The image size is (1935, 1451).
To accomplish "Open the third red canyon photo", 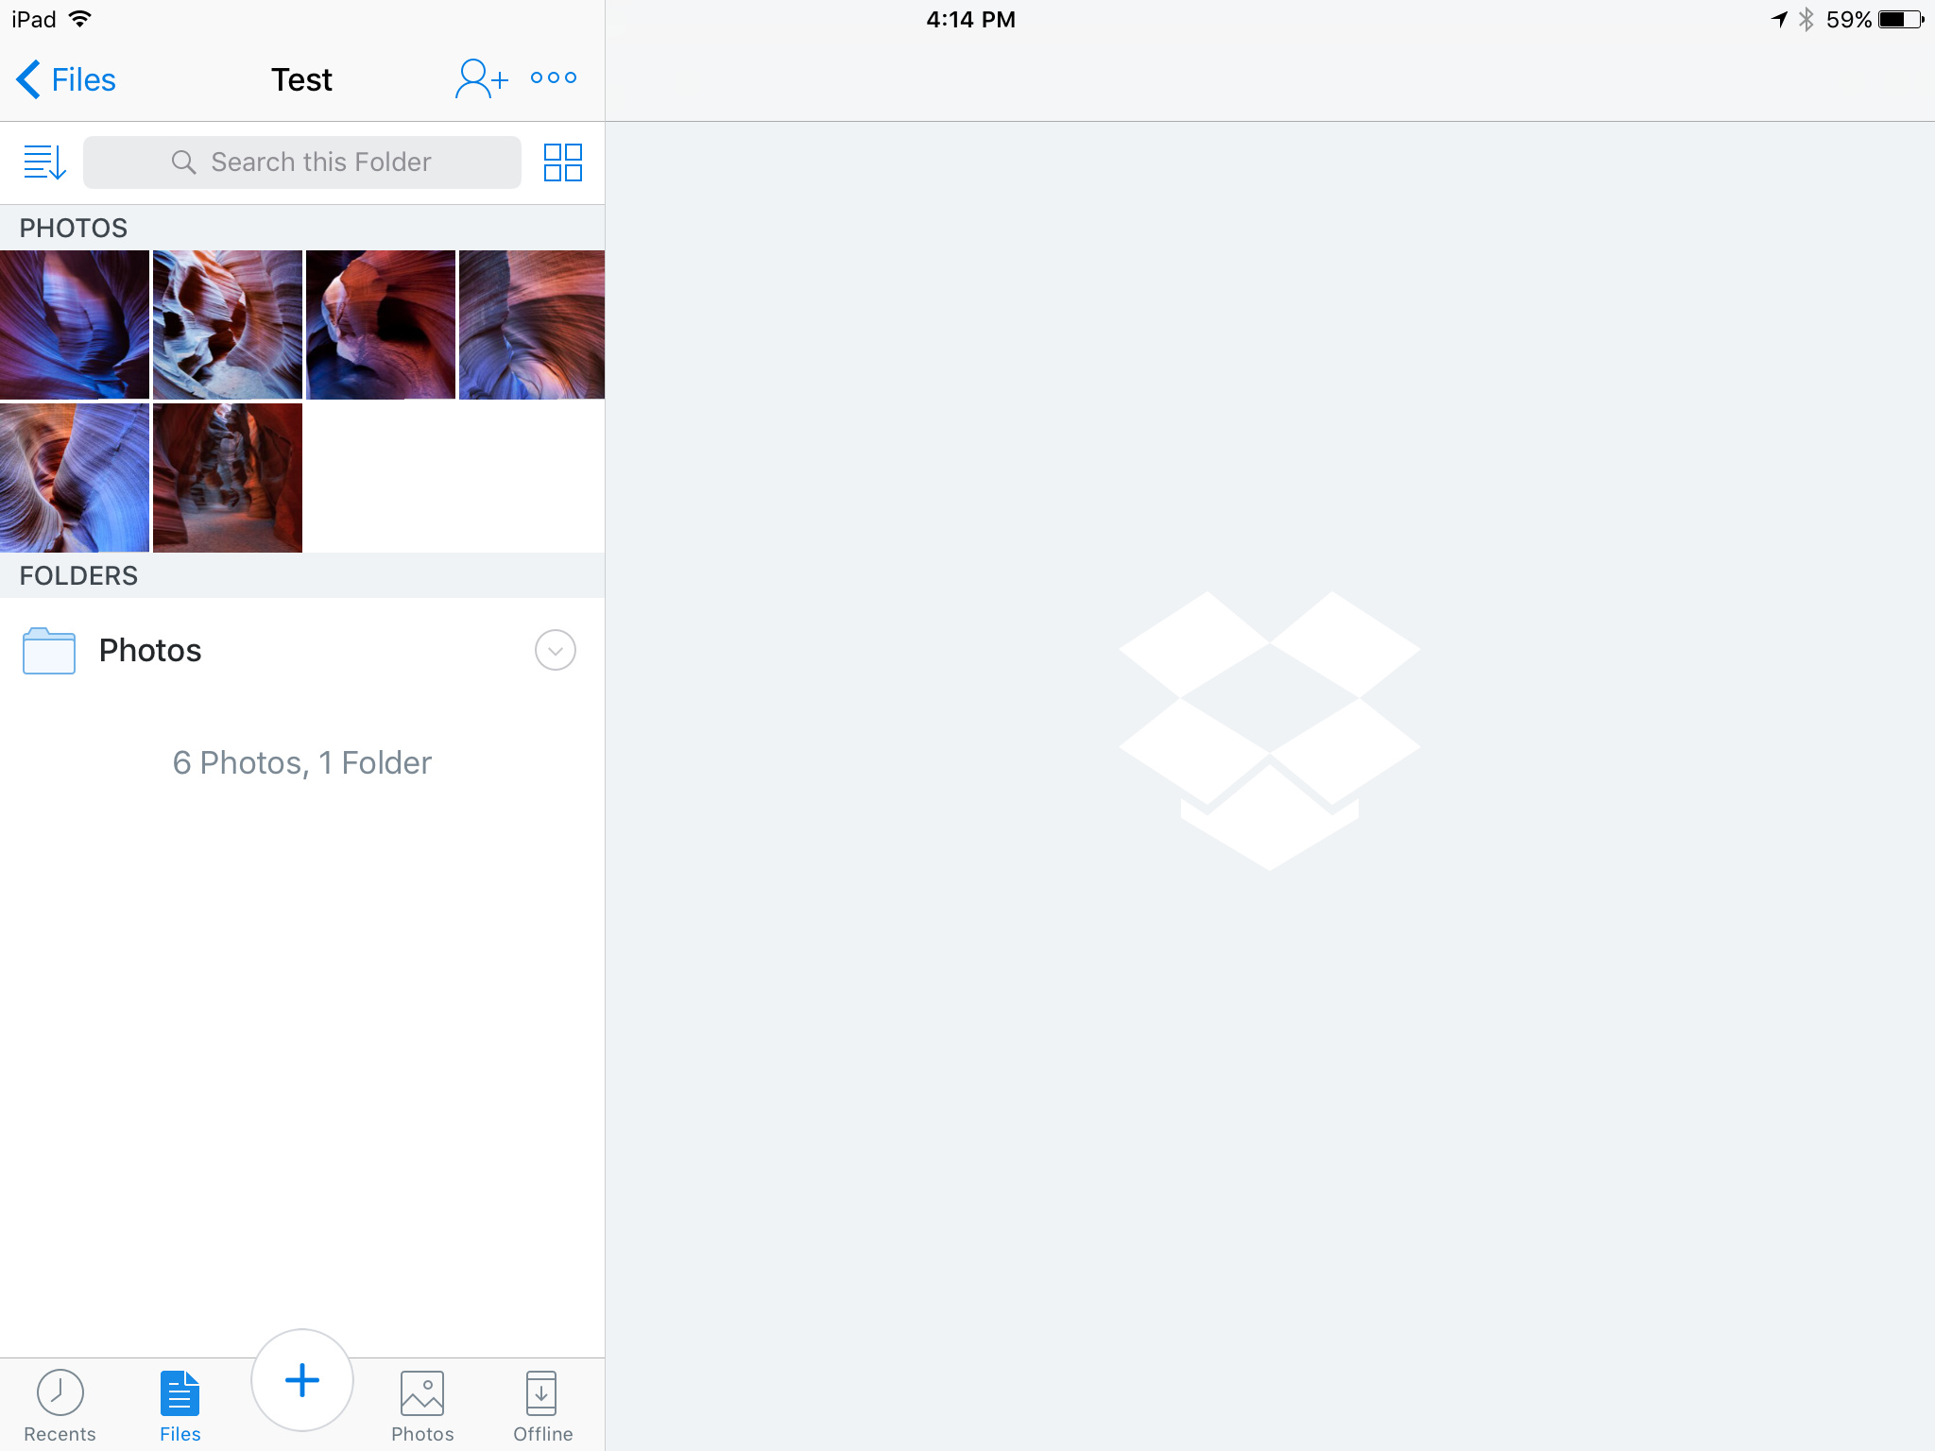I will point(381,324).
